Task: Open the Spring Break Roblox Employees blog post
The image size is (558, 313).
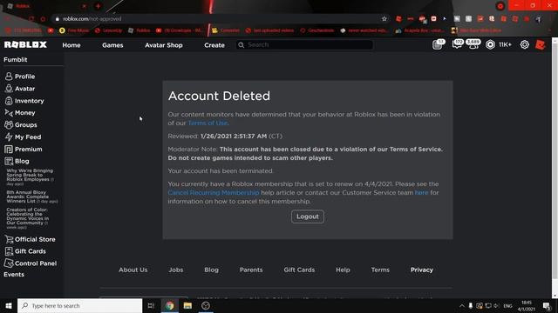Action: coord(30,177)
